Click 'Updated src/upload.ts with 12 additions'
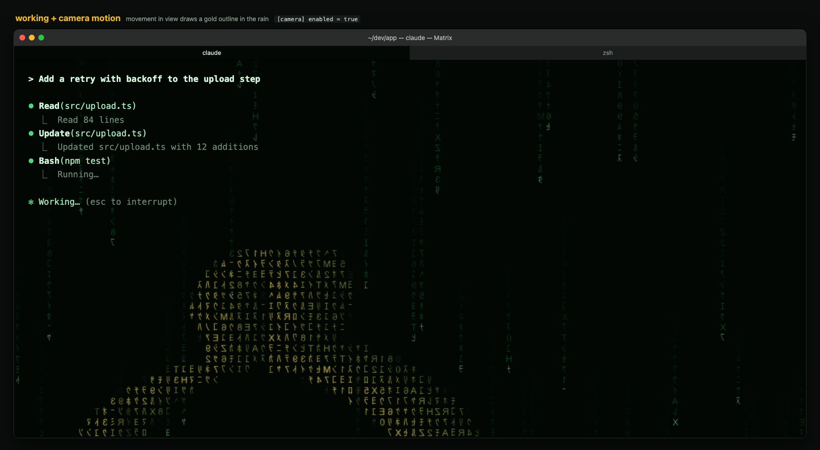This screenshot has width=820, height=450. click(x=158, y=147)
